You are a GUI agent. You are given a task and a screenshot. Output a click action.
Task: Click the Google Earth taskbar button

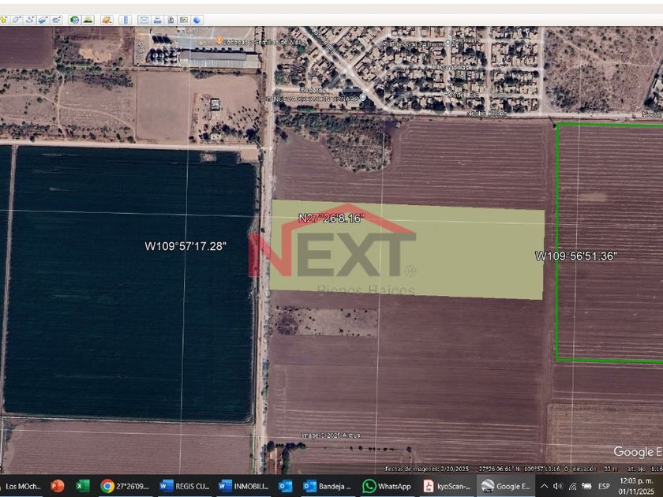[x=506, y=486]
